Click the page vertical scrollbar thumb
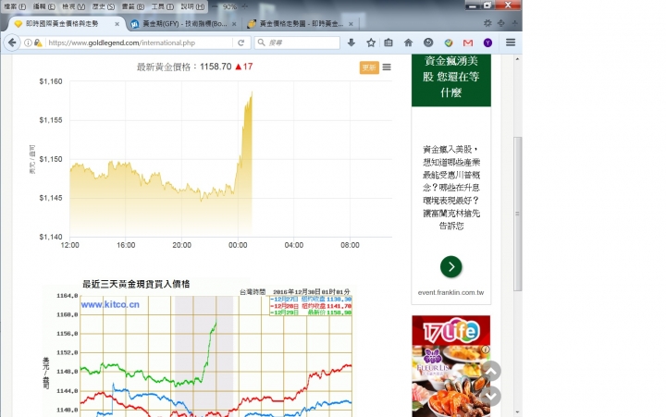This screenshot has width=666, height=417. click(517, 214)
